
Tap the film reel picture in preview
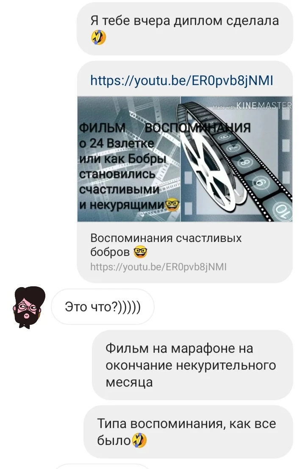coord(236,159)
